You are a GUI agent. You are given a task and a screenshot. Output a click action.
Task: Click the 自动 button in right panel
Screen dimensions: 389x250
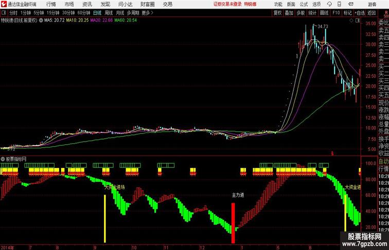click(383, 162)
